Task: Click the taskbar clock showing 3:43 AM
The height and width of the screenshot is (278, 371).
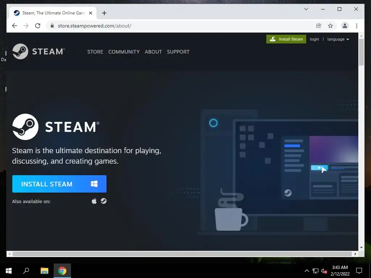Action: (x=340, y=271)
